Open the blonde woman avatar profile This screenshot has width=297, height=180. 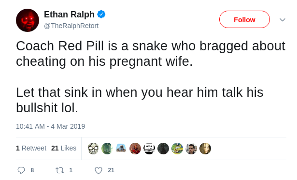205,148
